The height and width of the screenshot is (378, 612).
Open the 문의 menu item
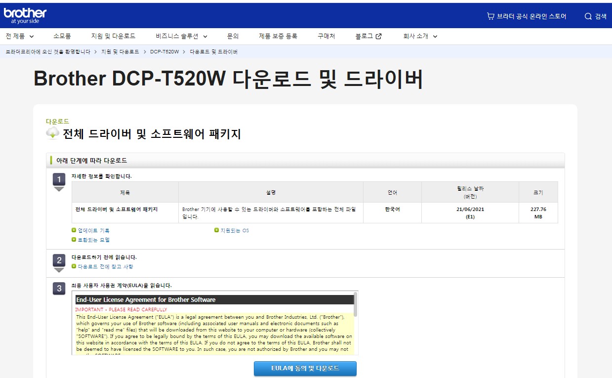click(x=233, y=36)
